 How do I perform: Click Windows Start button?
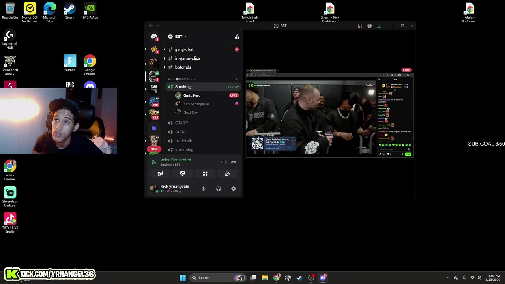pos(183,278)
